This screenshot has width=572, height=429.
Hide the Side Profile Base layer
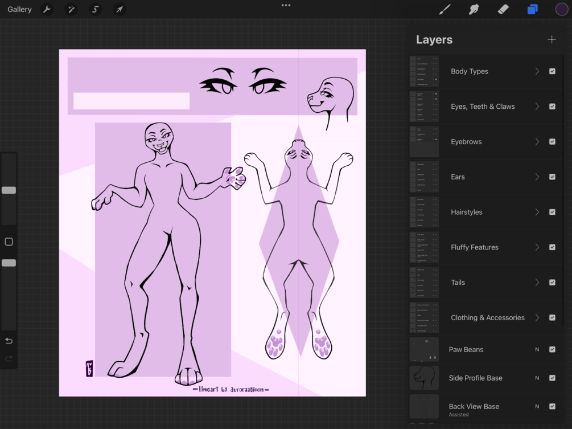552,378
